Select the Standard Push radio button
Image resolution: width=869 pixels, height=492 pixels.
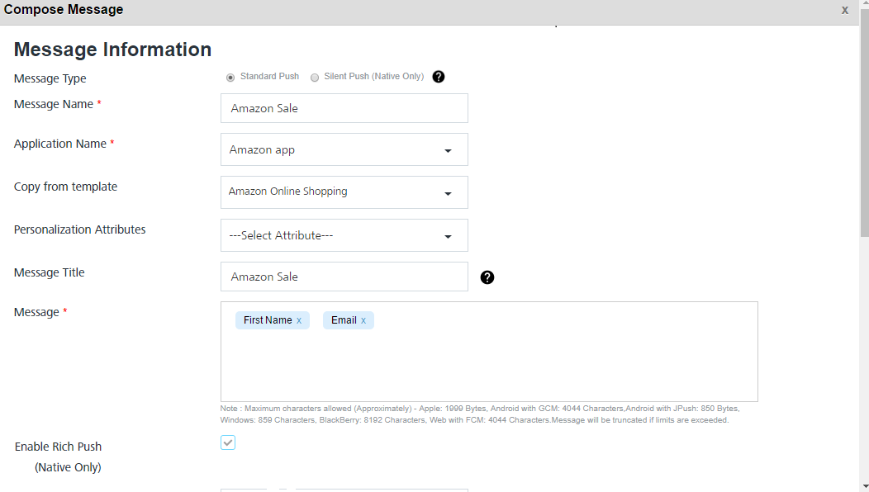pos(230,78)
